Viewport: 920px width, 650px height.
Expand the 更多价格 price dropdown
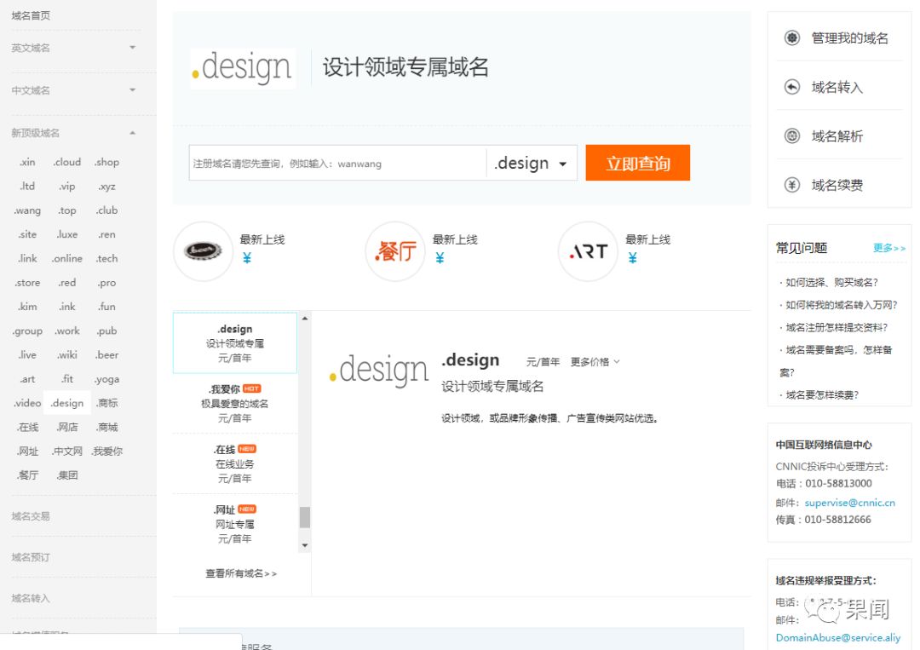tap(595, 361)
